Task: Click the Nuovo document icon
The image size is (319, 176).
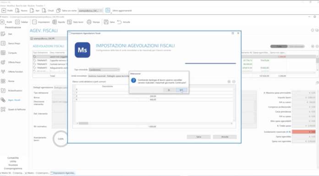Action: 17,11
